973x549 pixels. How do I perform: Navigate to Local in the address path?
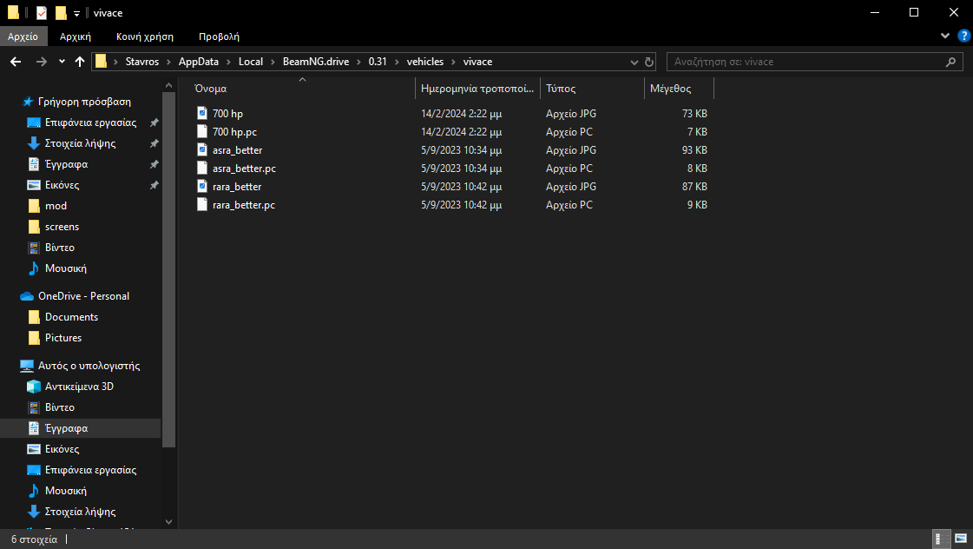251,62
